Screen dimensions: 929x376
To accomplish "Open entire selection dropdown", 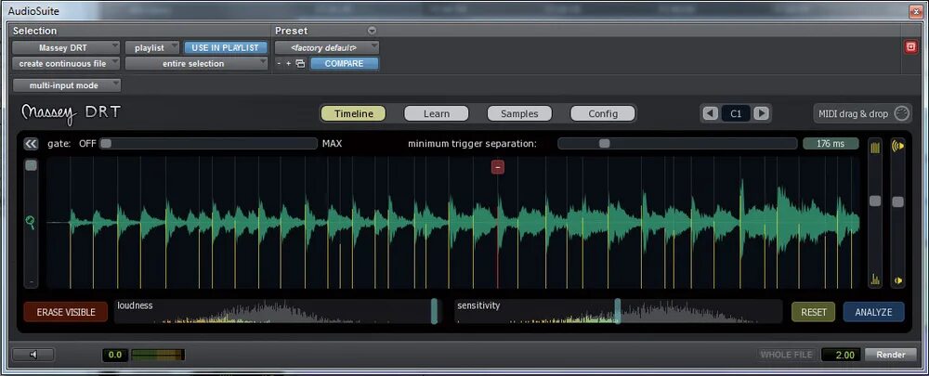I will [197, 63].
